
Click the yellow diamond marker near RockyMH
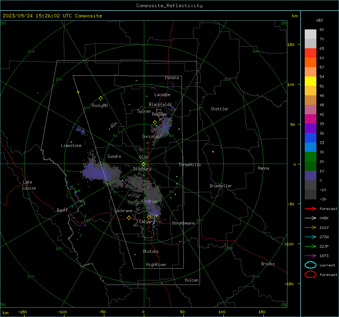pos(101,98)
